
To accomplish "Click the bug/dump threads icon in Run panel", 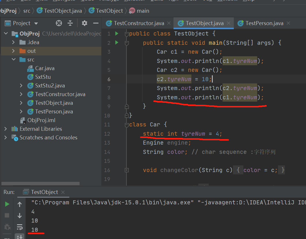I will coord(7,227).
